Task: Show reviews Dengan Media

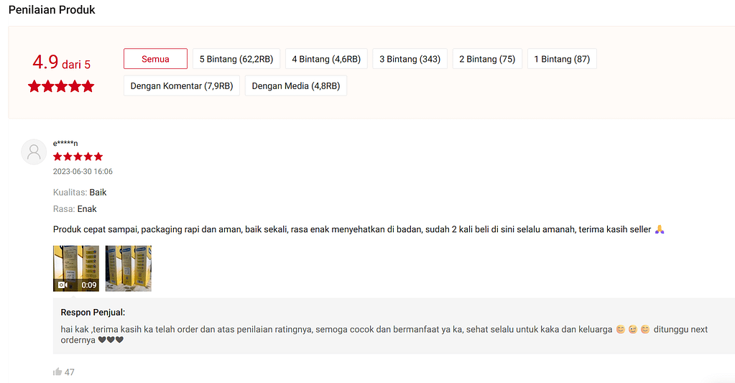Action: coord(296,86)
